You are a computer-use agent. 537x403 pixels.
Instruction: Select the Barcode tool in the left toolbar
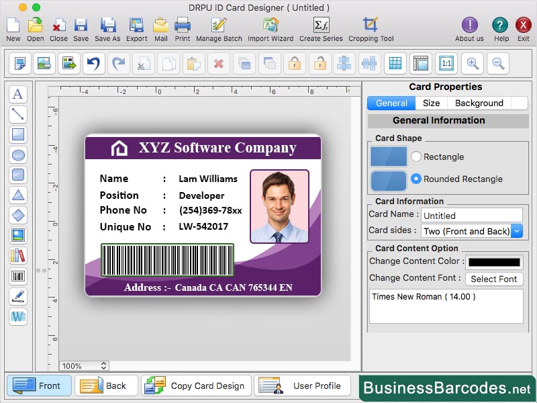tap(18, 276)
